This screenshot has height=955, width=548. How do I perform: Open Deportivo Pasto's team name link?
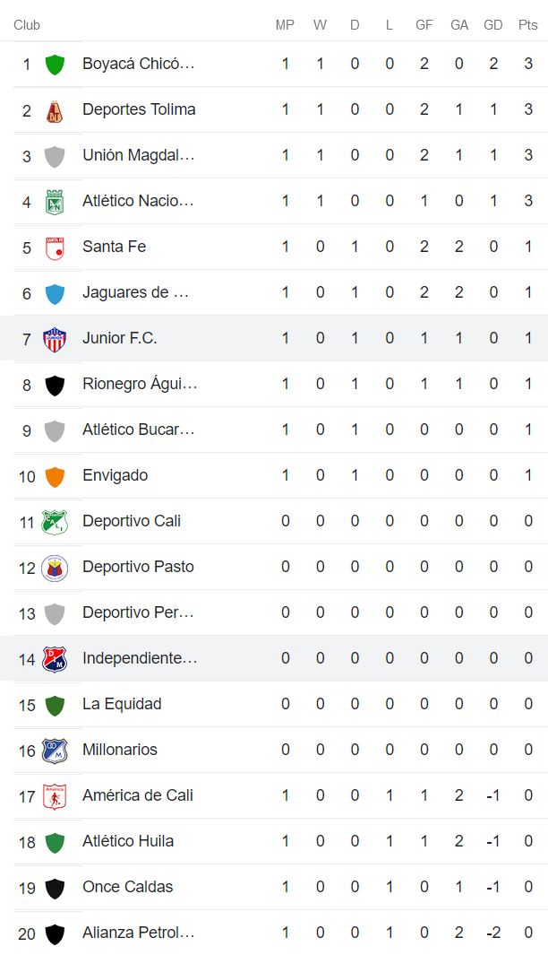pos(138,566)
